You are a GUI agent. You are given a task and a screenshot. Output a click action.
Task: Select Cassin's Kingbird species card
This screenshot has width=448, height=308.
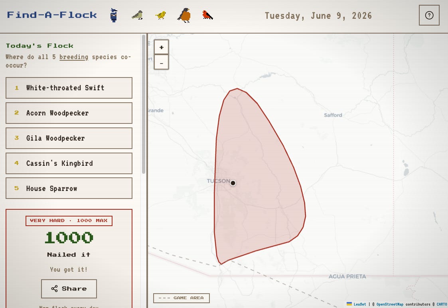[69, 163]
